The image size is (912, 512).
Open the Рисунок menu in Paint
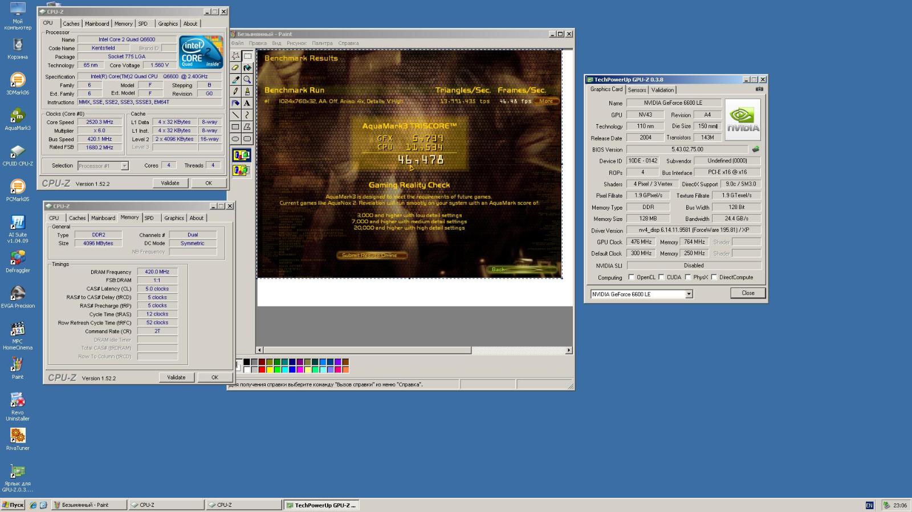(296, 43)
